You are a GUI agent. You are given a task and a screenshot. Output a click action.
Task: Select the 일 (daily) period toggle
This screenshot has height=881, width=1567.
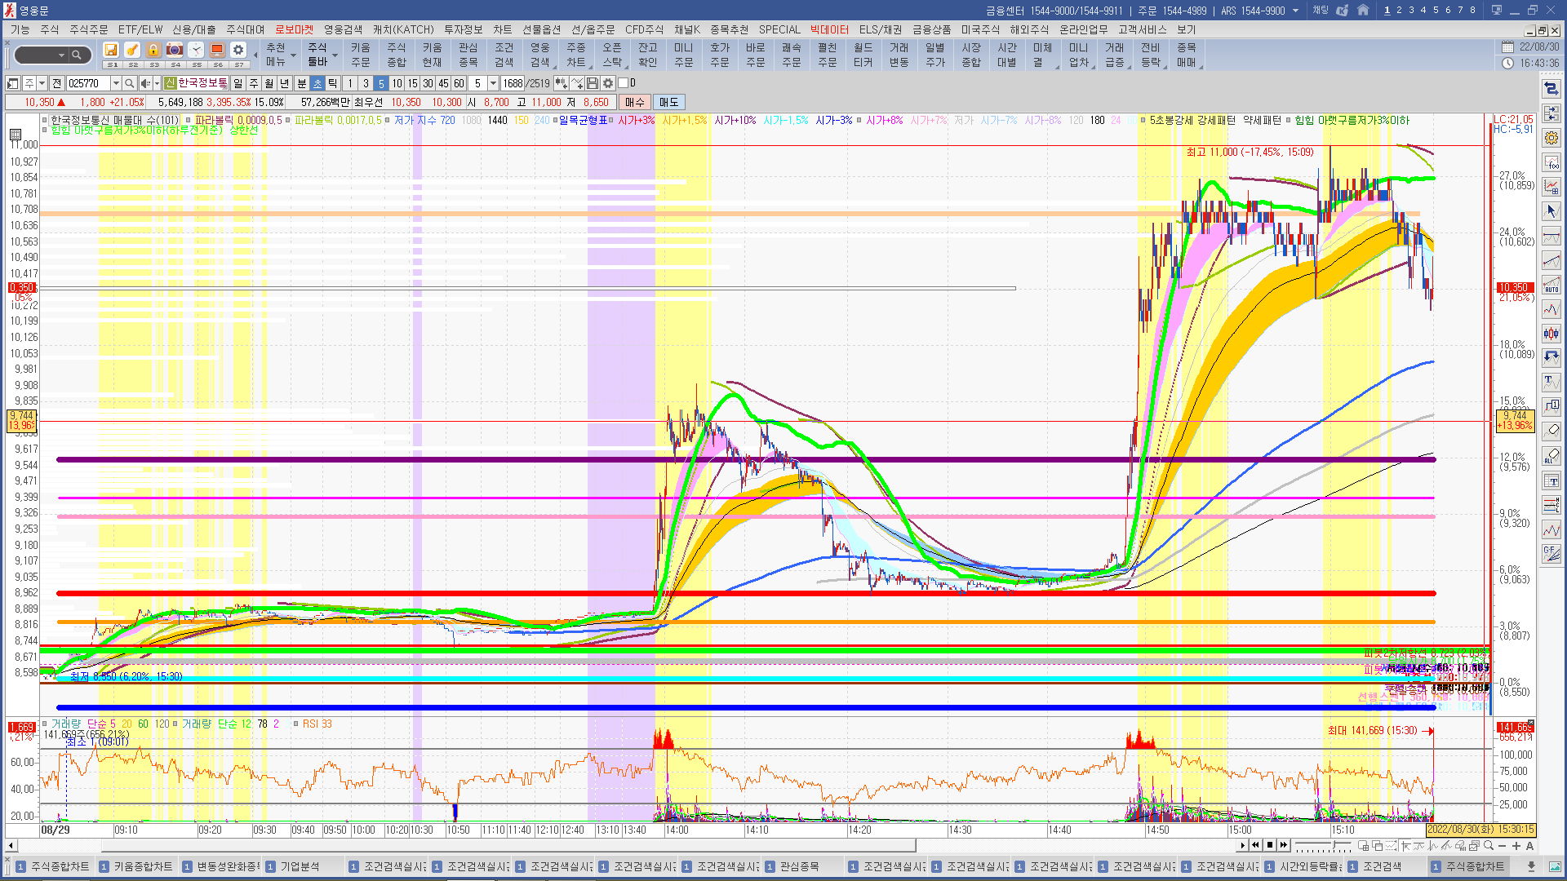(x=237, y=83)
